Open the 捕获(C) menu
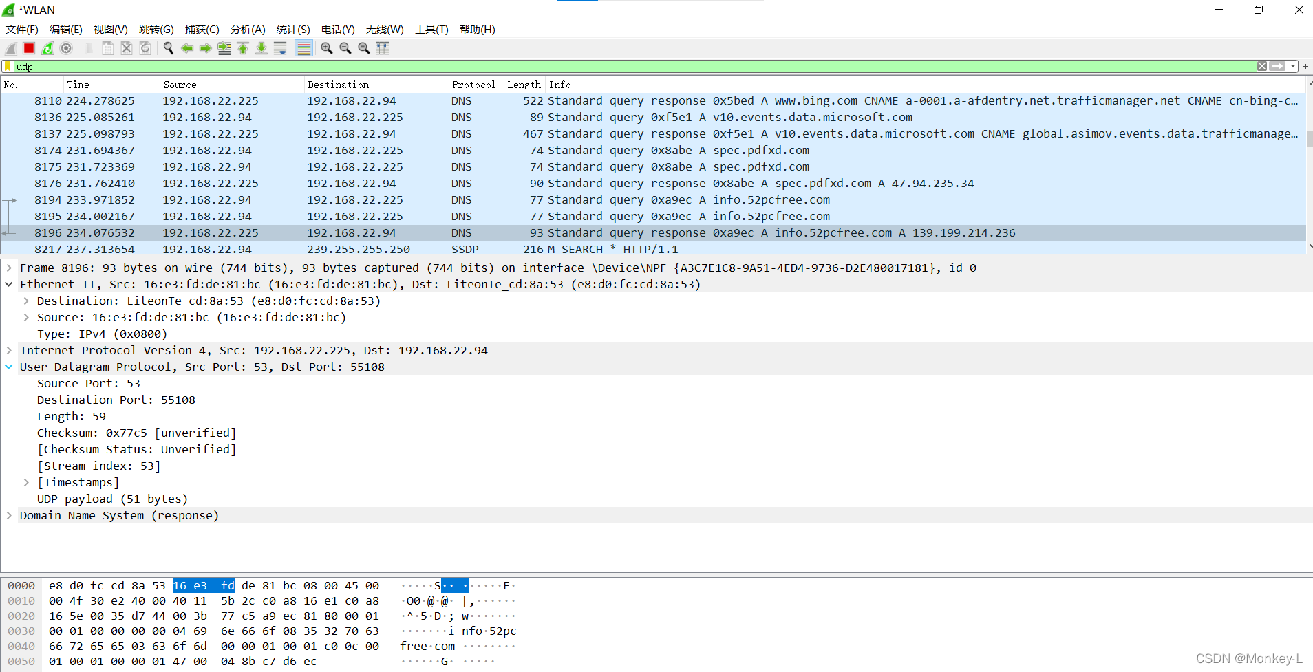 (x=202, y=30)
